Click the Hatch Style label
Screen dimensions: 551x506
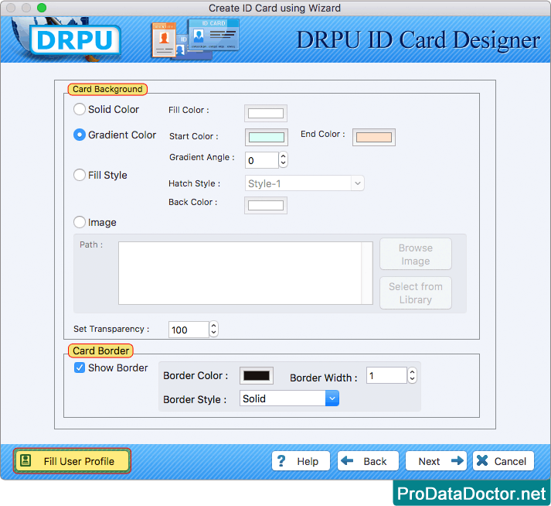click(x=194, y=183)
